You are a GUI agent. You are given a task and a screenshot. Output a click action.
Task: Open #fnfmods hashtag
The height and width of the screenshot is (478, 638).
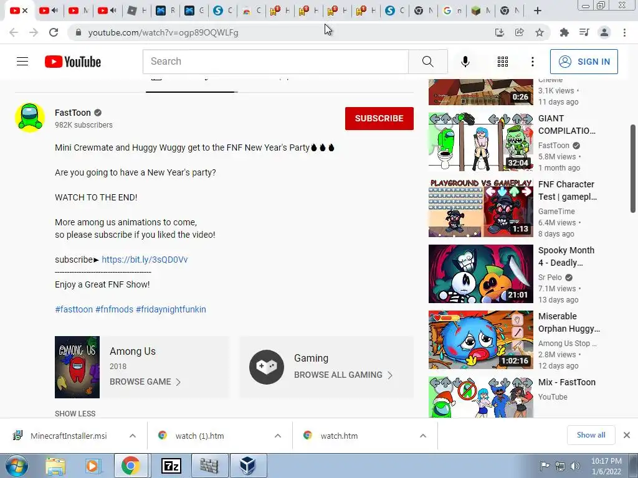(115, 309)
